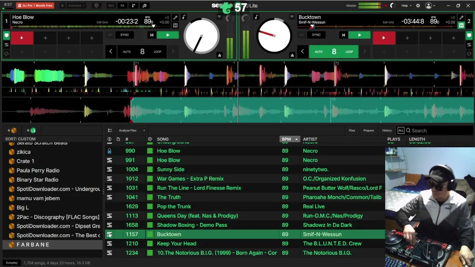Select the cue points tab icon on deck 2
The width and height of the screenshot is (475, 267).
(469, 36)
